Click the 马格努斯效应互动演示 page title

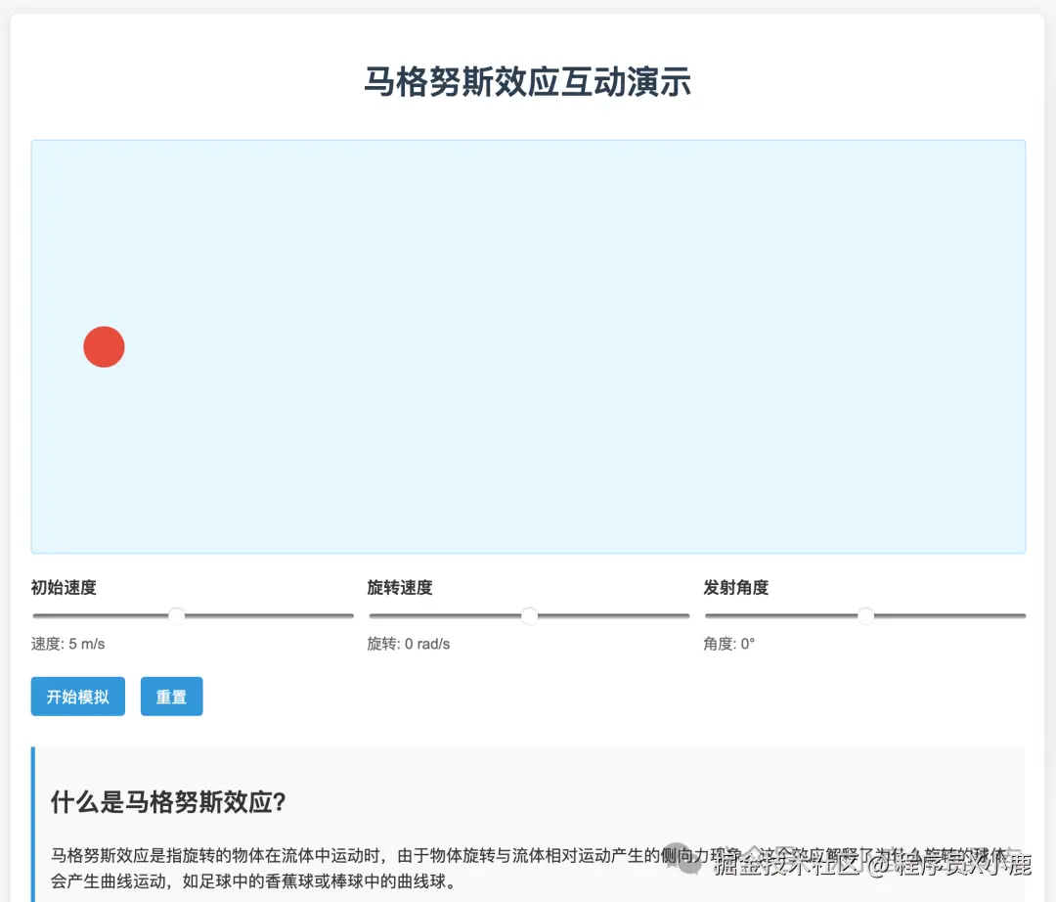coord(528,83)
